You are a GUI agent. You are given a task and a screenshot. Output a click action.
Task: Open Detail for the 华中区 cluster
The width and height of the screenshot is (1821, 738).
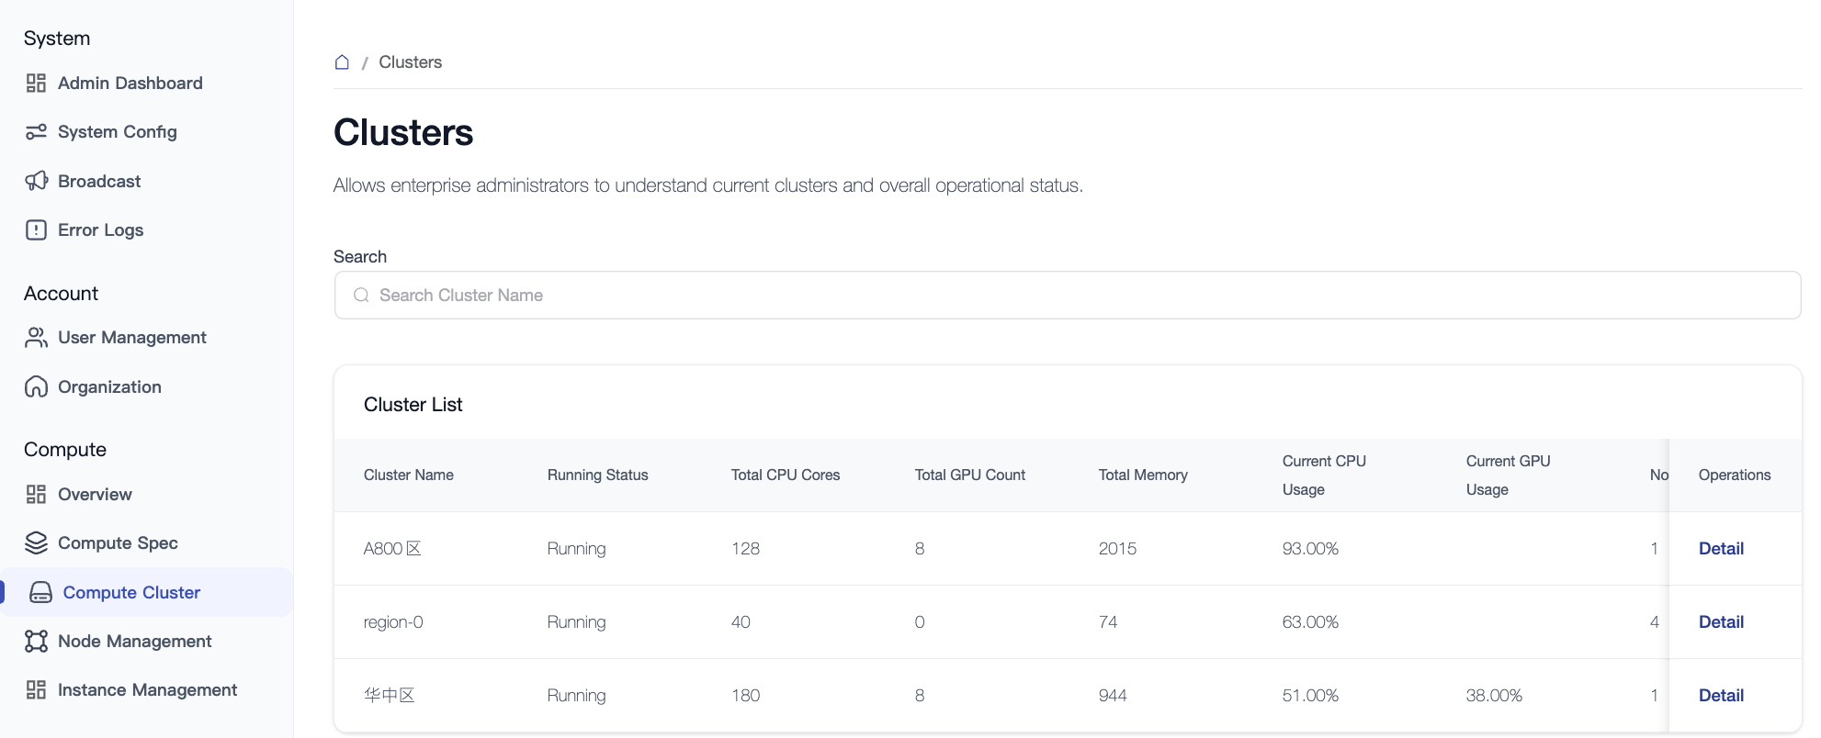coord(1720,696)
